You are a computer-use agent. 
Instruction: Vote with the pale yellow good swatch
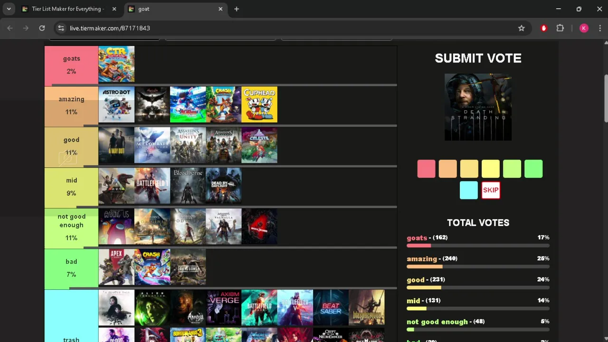pos(469,169)
